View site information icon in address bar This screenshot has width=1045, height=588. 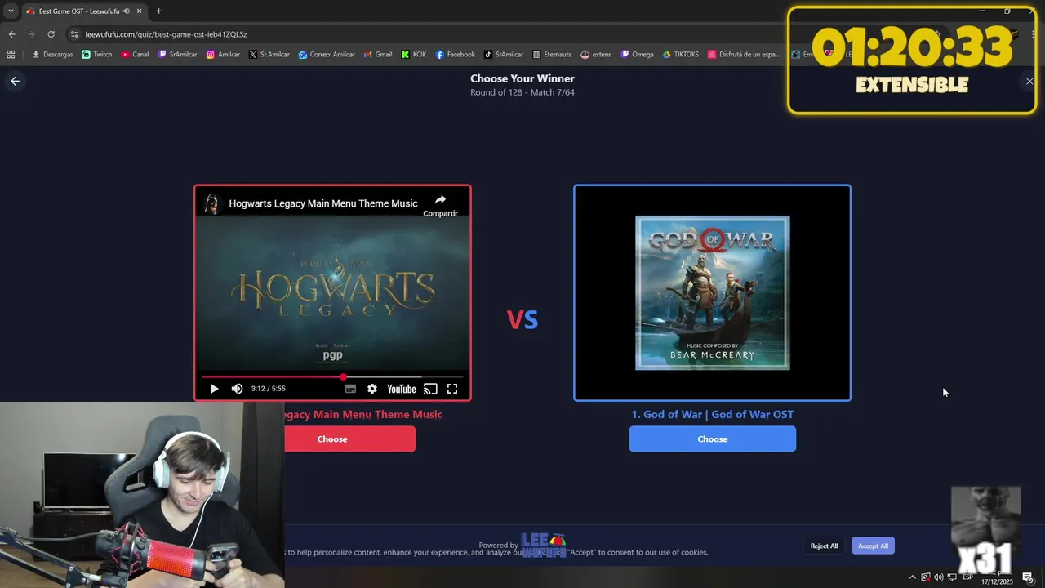tap(74, 34)
